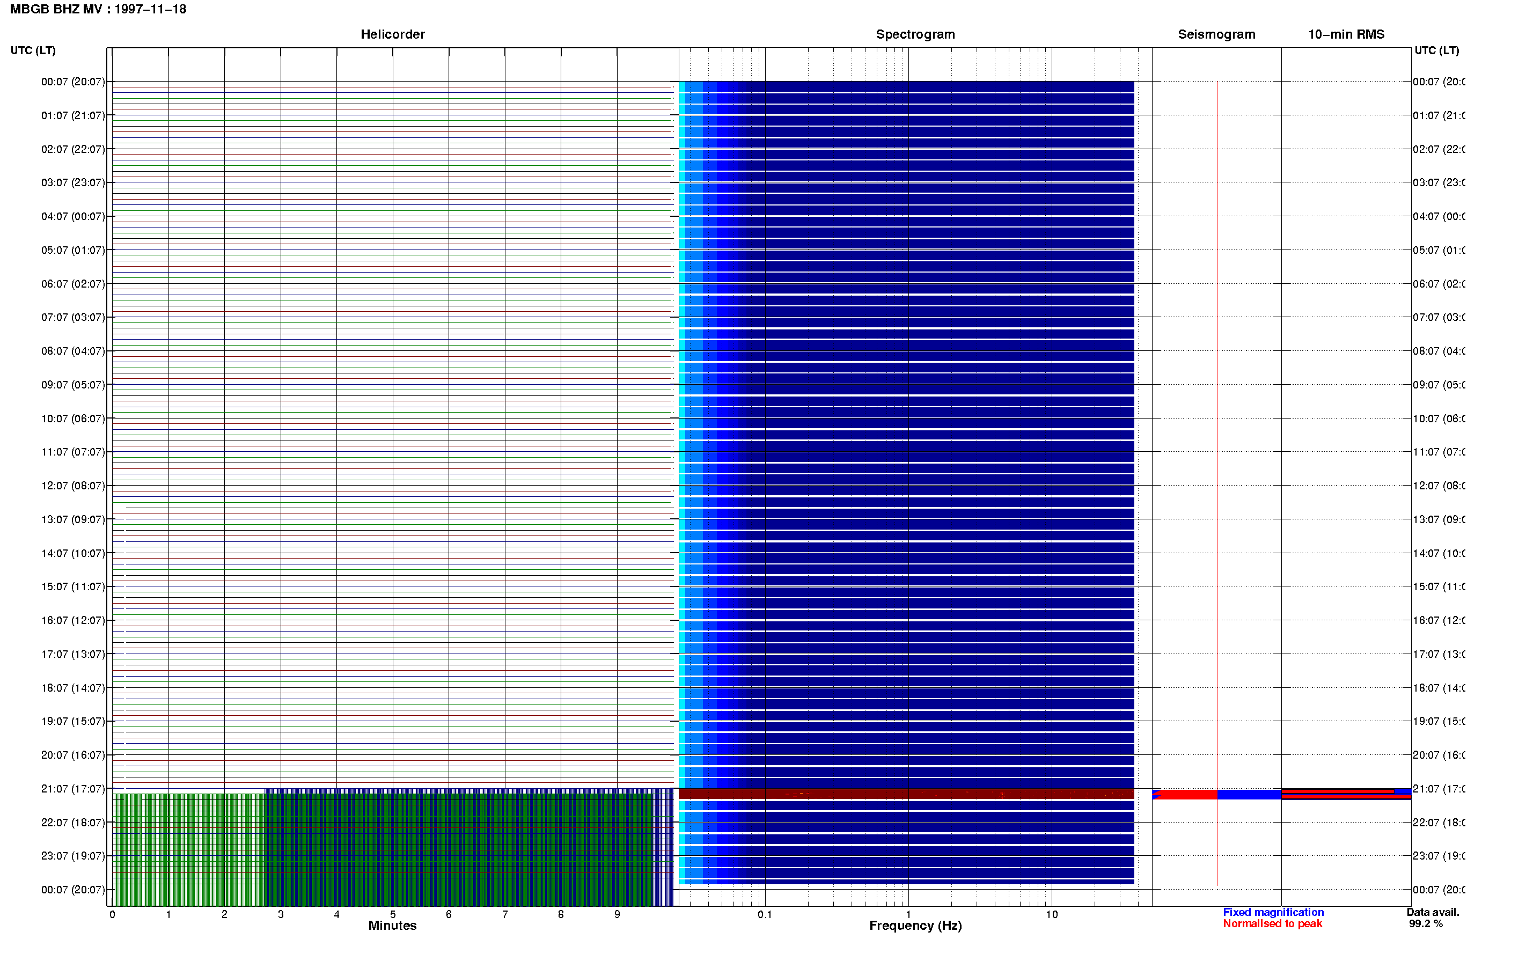Image resolution: width=1526 pixels, height=954 pixels.
Task: Click the 'Data avail.' label
Action: pyautogui.click(x=1433, y=912)
